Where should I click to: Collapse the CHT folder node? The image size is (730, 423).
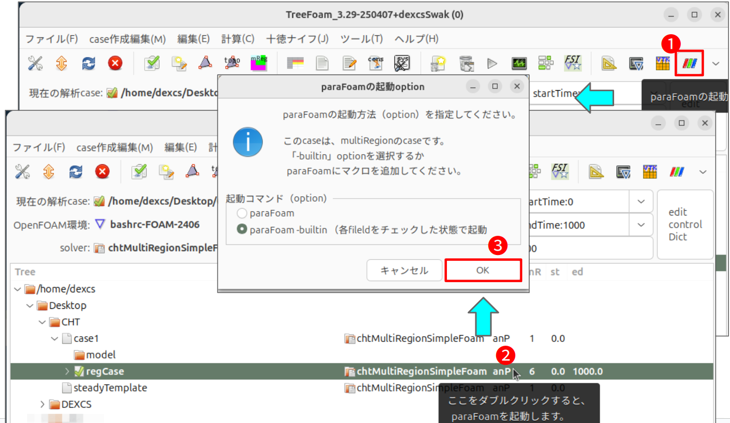(x=42, y=322)
